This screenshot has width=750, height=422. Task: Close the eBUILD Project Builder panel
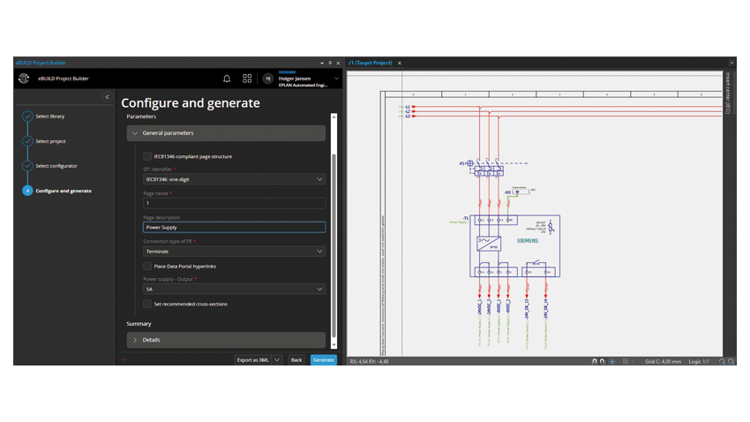click(338, 63)
